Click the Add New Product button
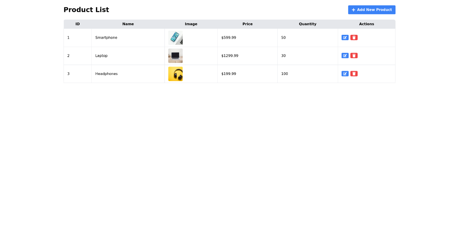This screenshot has height=241, width=459. 371,10
